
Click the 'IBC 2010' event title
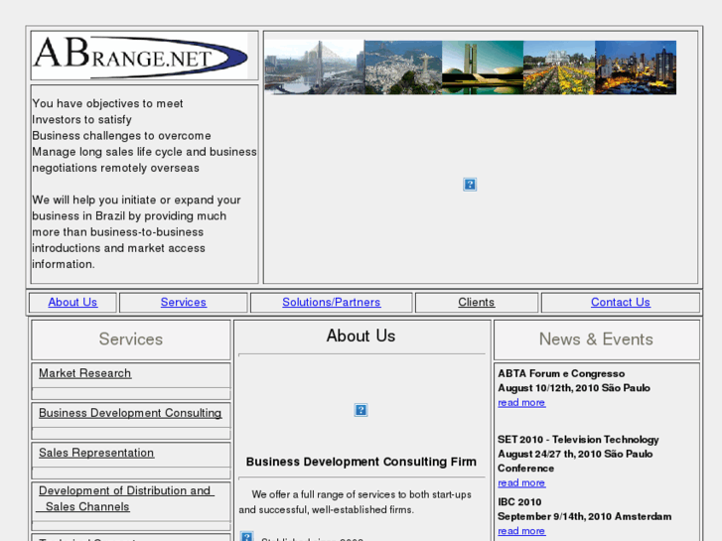[x=519, y=502]
